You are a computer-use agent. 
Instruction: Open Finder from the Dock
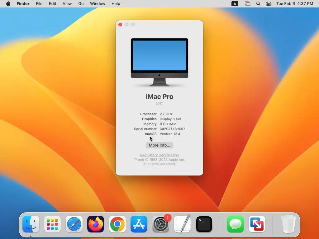[31, 224]
